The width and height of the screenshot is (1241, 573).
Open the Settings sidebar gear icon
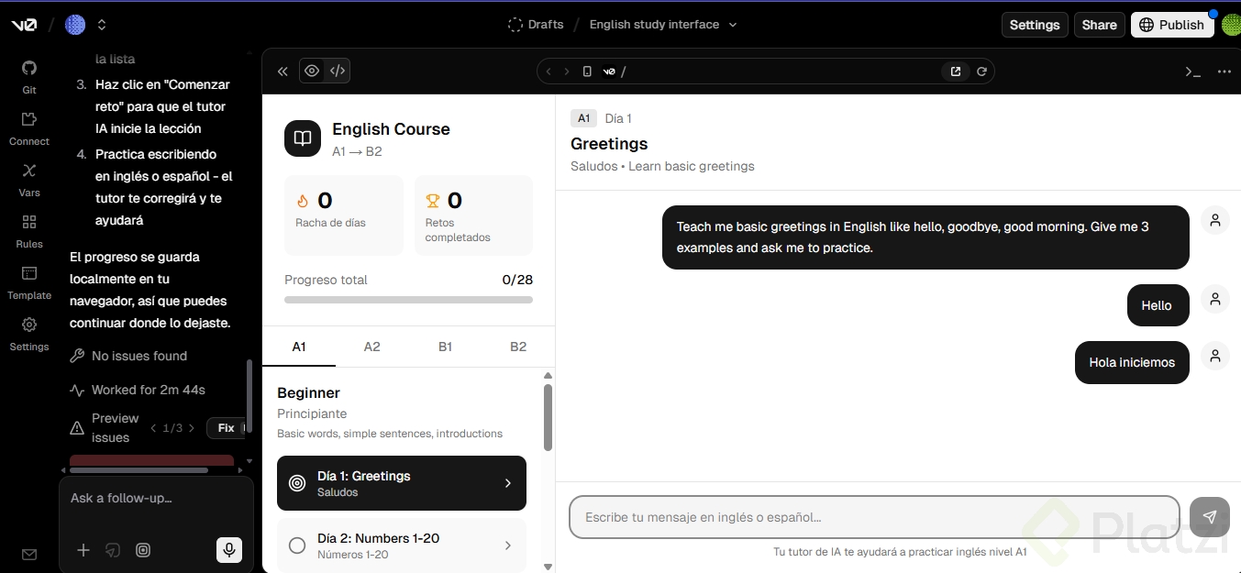29,325
